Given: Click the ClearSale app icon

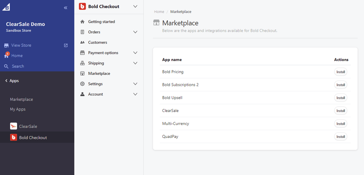Looking at the screenshot, I should [14, 126].
